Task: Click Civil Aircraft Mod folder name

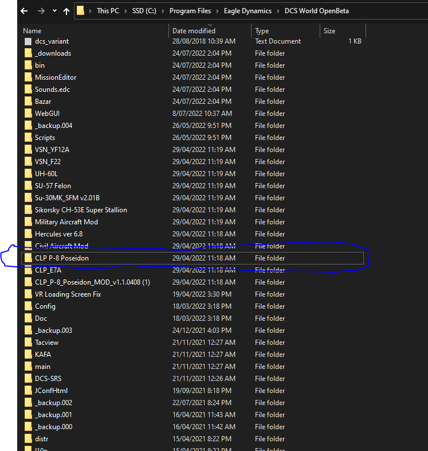Action: pyautogui.click(x=61, y=246)
